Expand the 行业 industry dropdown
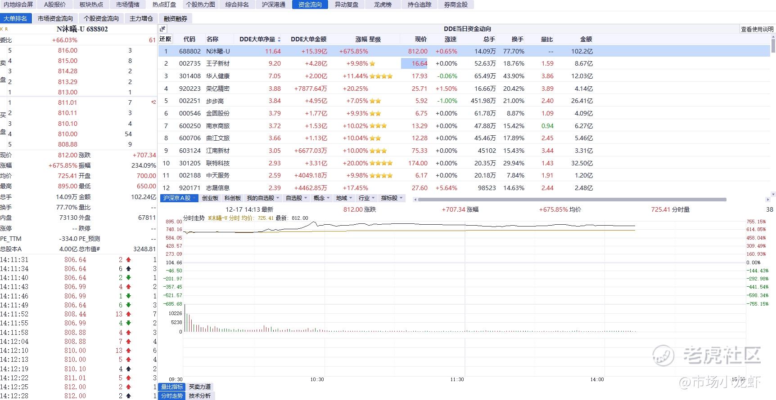776x400 pixels. click(x=366, y=198)
